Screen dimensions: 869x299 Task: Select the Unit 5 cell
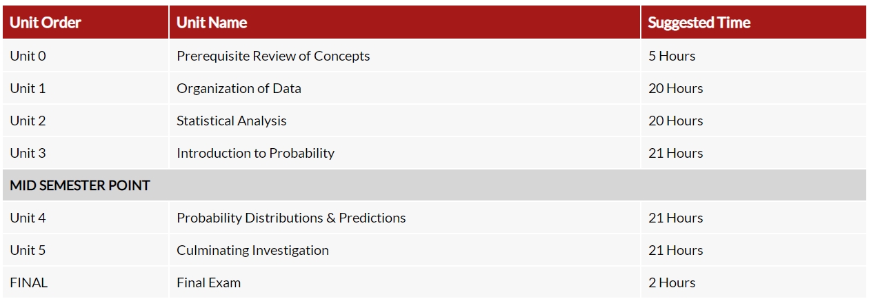pos(86,250)
